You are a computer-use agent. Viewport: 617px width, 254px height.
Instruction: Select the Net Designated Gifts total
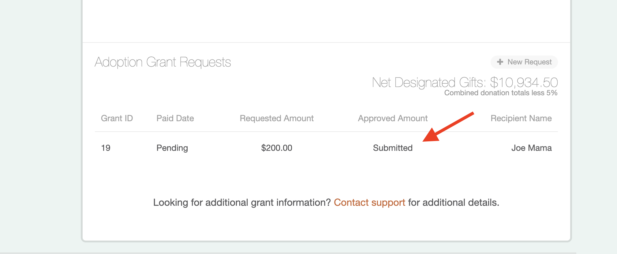(465, 82)
